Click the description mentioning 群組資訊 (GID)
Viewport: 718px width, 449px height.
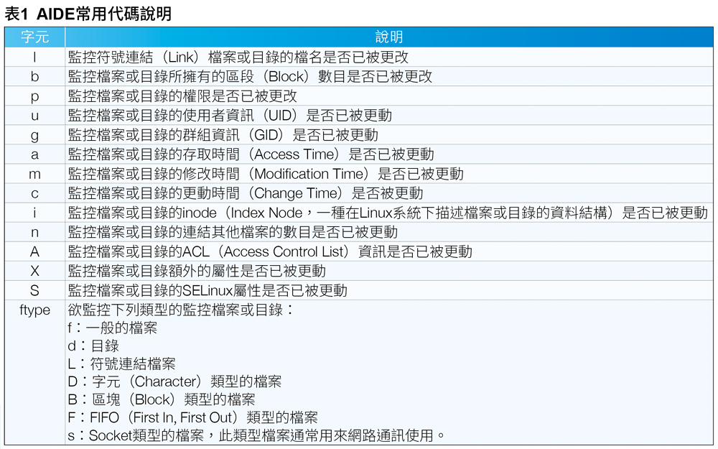pos(223,135)
